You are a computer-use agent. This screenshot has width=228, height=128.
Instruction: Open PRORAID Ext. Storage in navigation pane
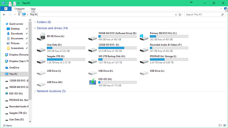[17, 100]
